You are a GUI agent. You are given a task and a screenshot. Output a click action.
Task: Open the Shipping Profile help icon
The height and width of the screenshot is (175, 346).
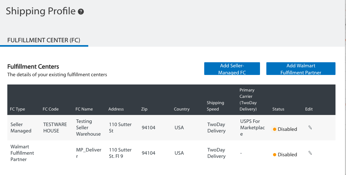[81, 12]
